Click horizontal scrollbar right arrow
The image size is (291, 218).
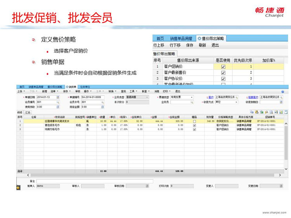(280, 175)
